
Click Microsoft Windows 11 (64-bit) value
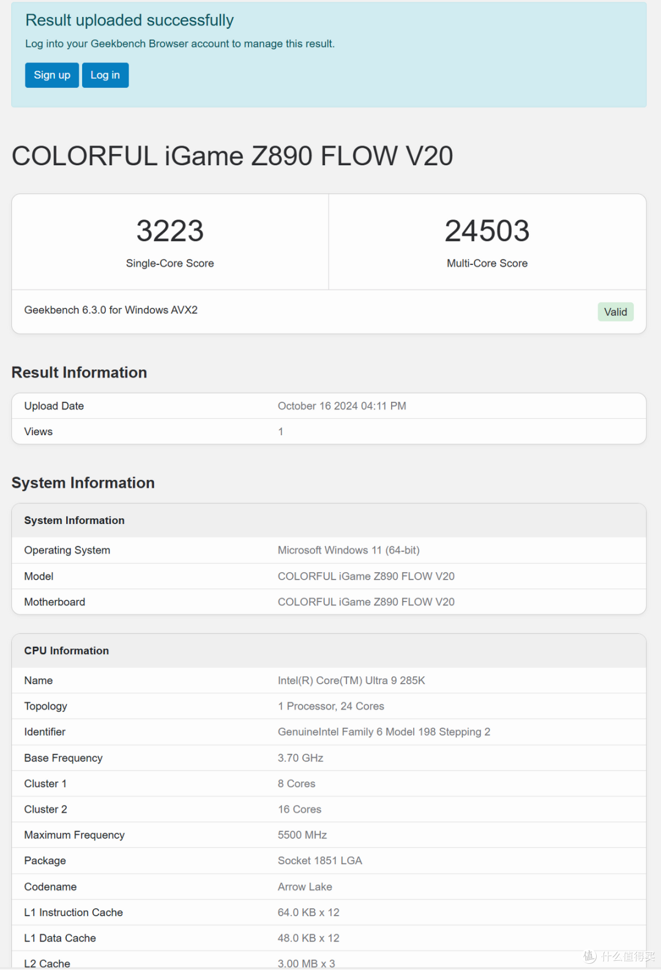[349, 550]
